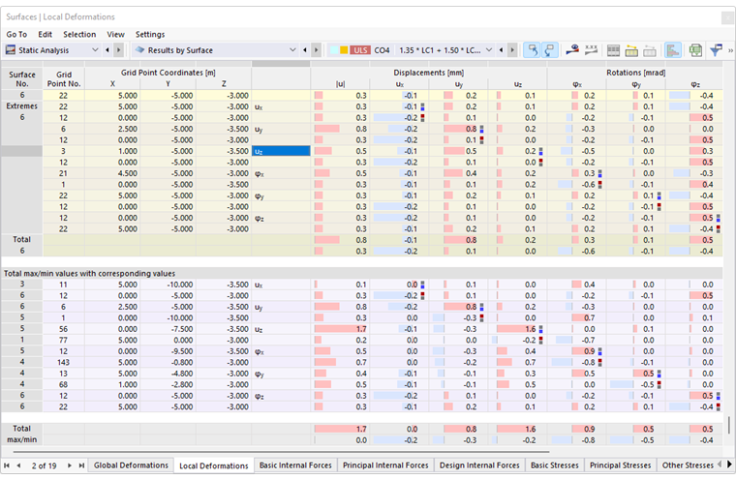This screenshot has height=480, width=736.
Task: Expand the CO4 load combination dropdown
Action: [x=489, y=49]
